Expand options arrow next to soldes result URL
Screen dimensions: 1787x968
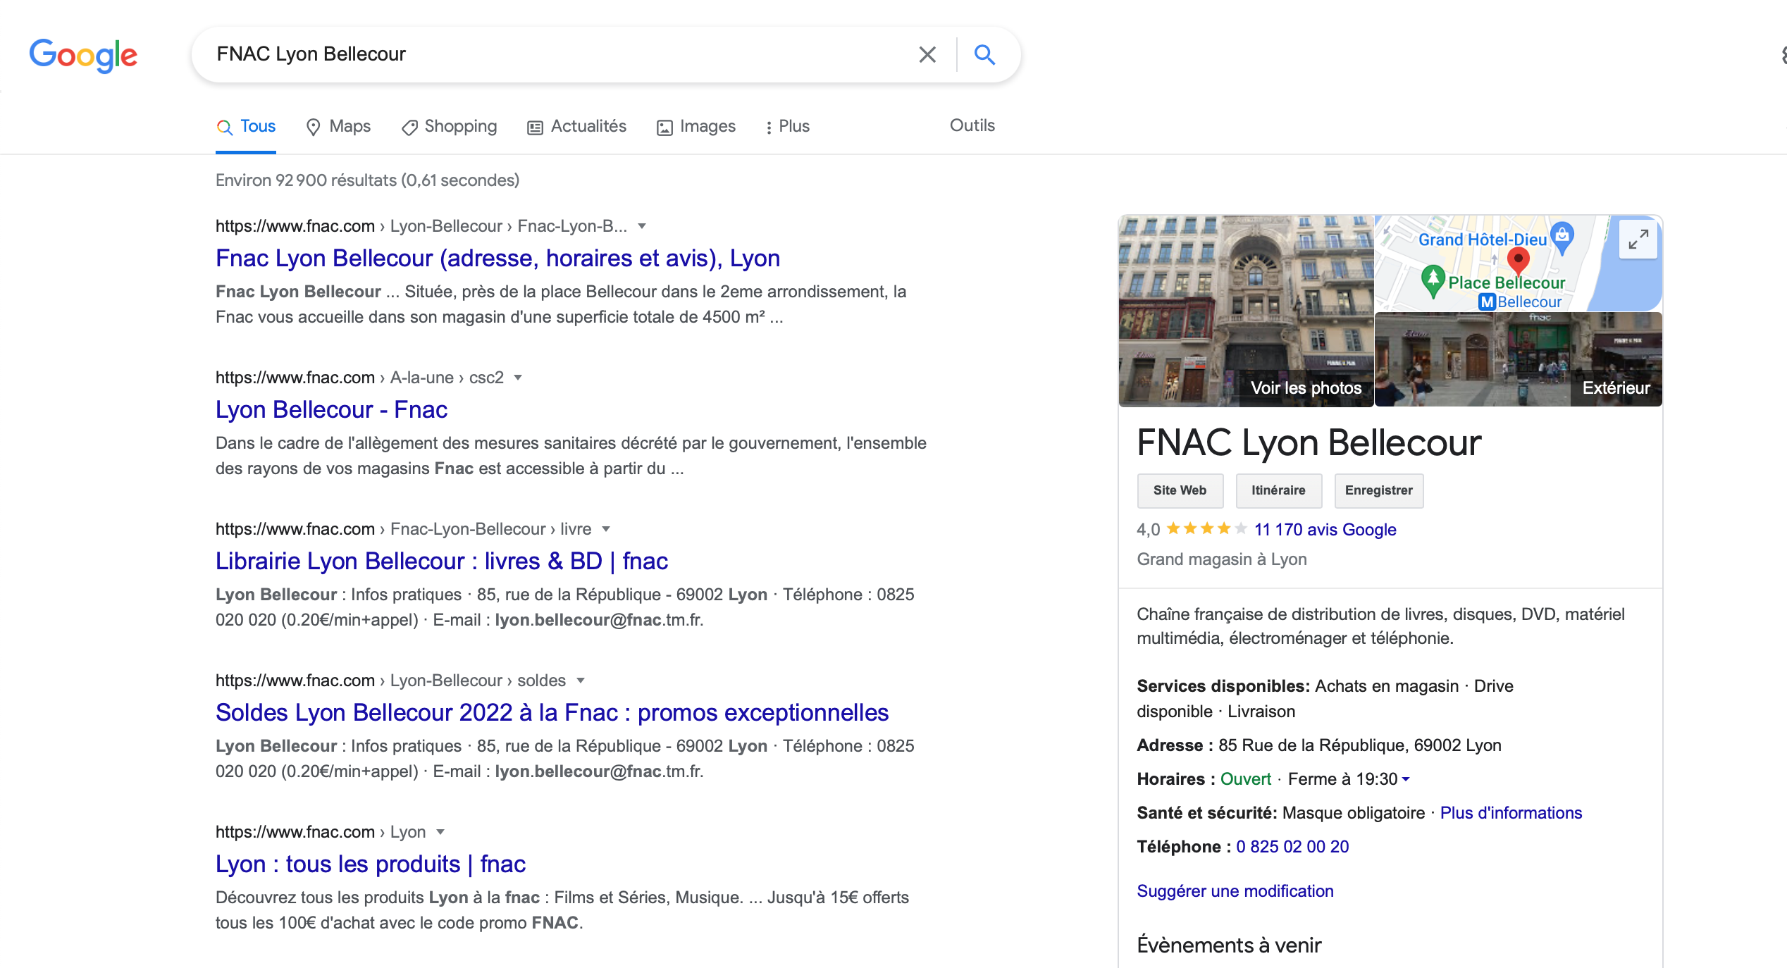pyautogui.click(x=581, y=681)
